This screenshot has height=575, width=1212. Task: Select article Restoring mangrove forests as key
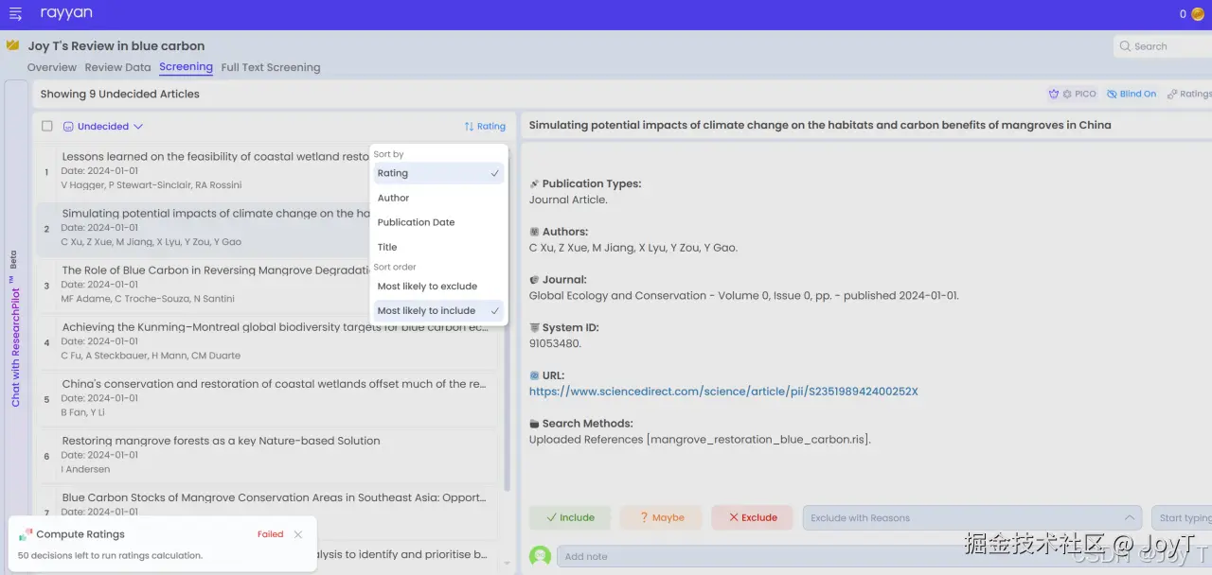pyautogui.click(x=267, y=455)
